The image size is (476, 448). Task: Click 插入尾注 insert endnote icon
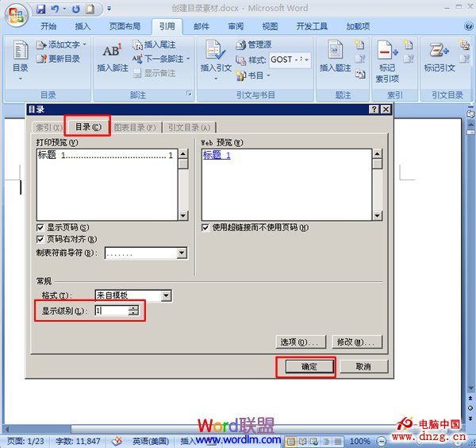pos(137,45)
